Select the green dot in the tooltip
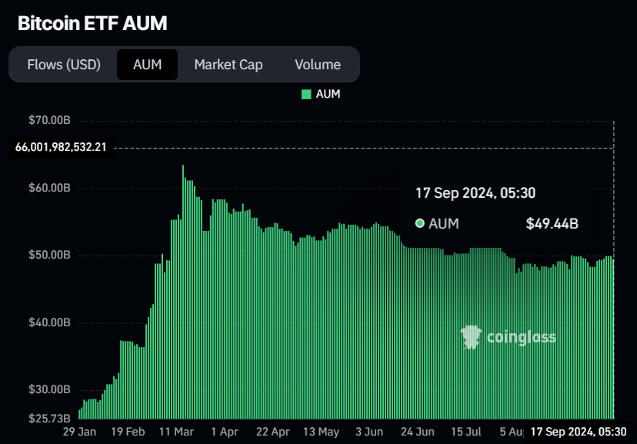Viewport: 637px width, 444px height. pyautogui.click(x=419, y=223)
